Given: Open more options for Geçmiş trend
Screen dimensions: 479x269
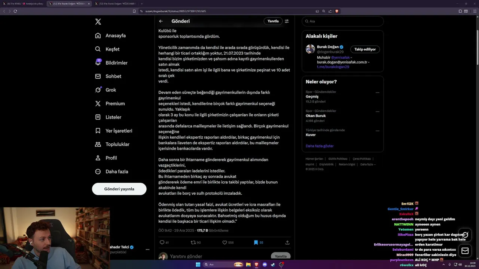Looking at the screenshot, I should [378, 93].
